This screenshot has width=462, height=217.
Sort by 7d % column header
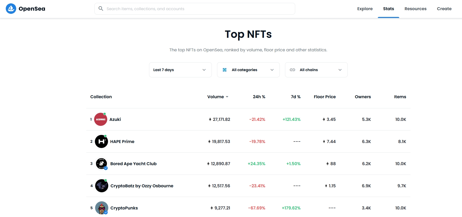[x=296, y=97]
